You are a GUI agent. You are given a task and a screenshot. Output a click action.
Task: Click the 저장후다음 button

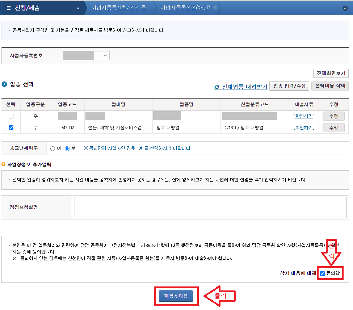176,296
